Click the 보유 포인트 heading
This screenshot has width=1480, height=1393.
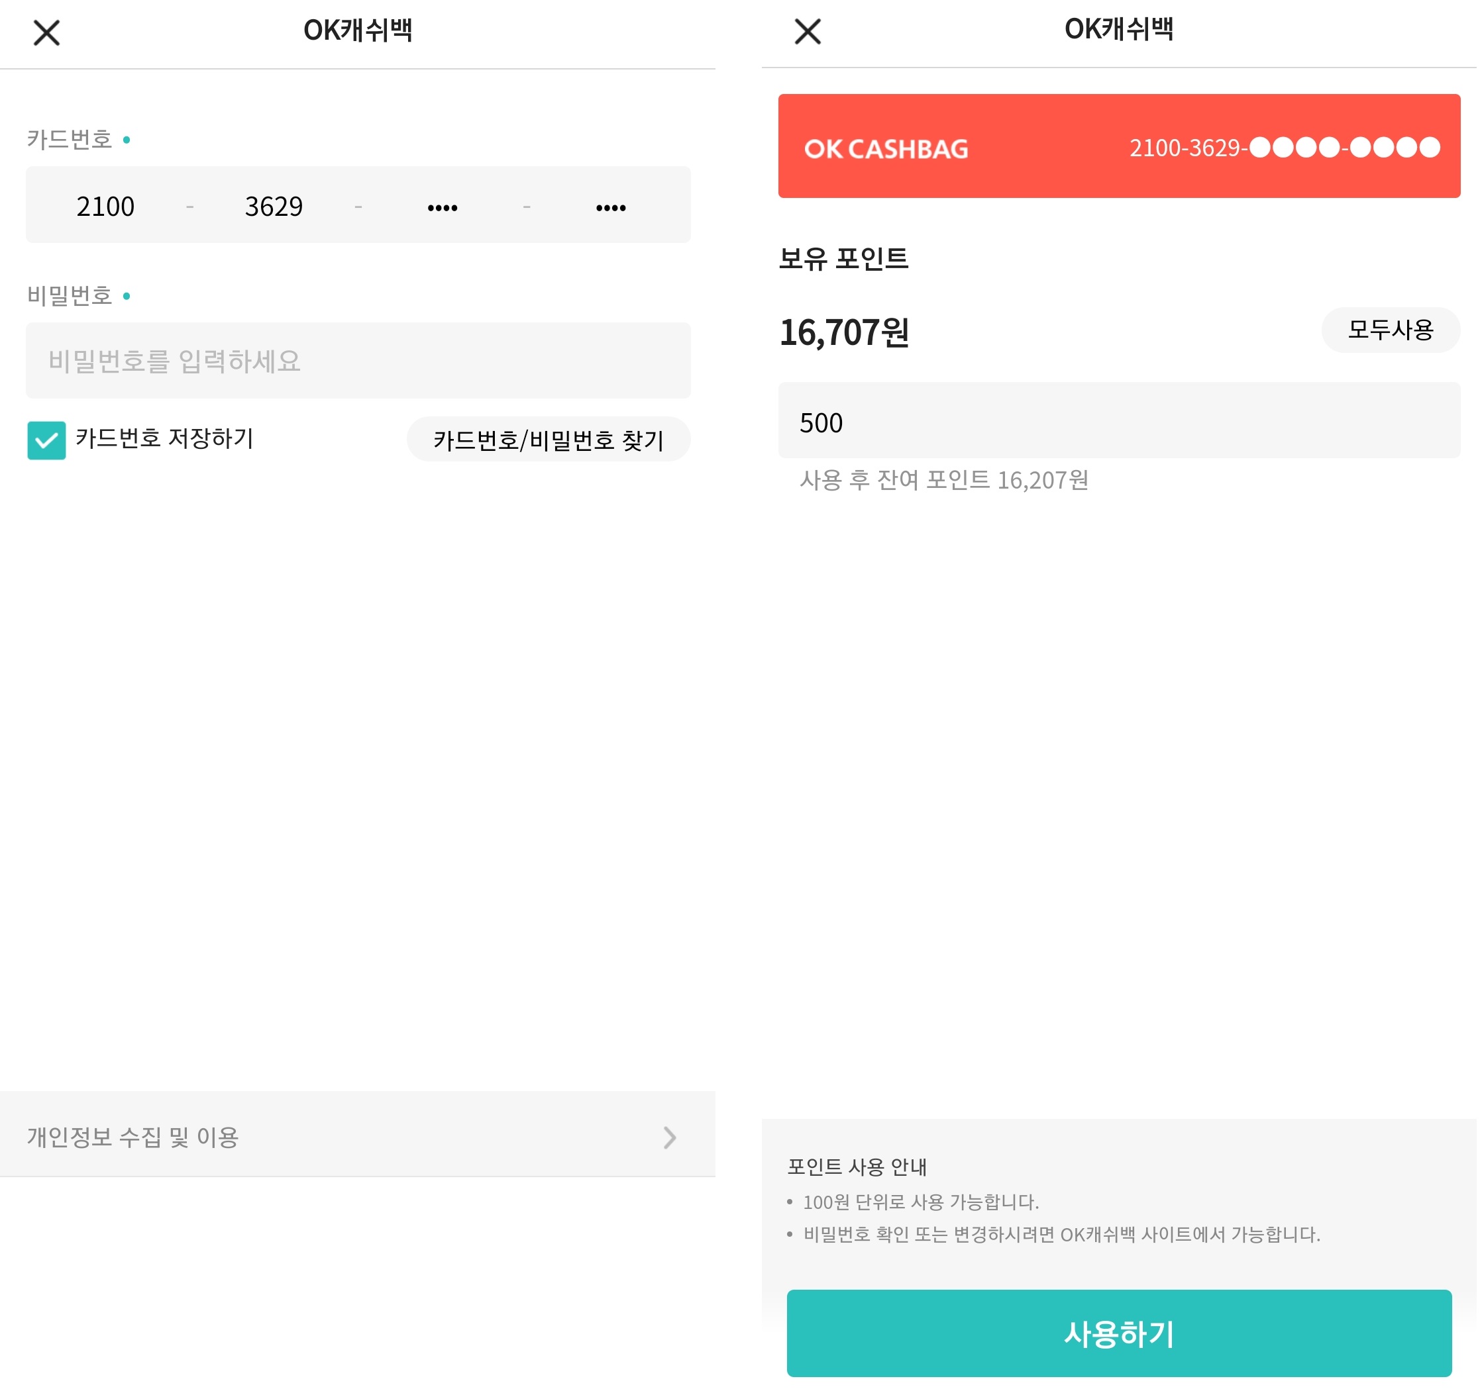click(845, 258)
